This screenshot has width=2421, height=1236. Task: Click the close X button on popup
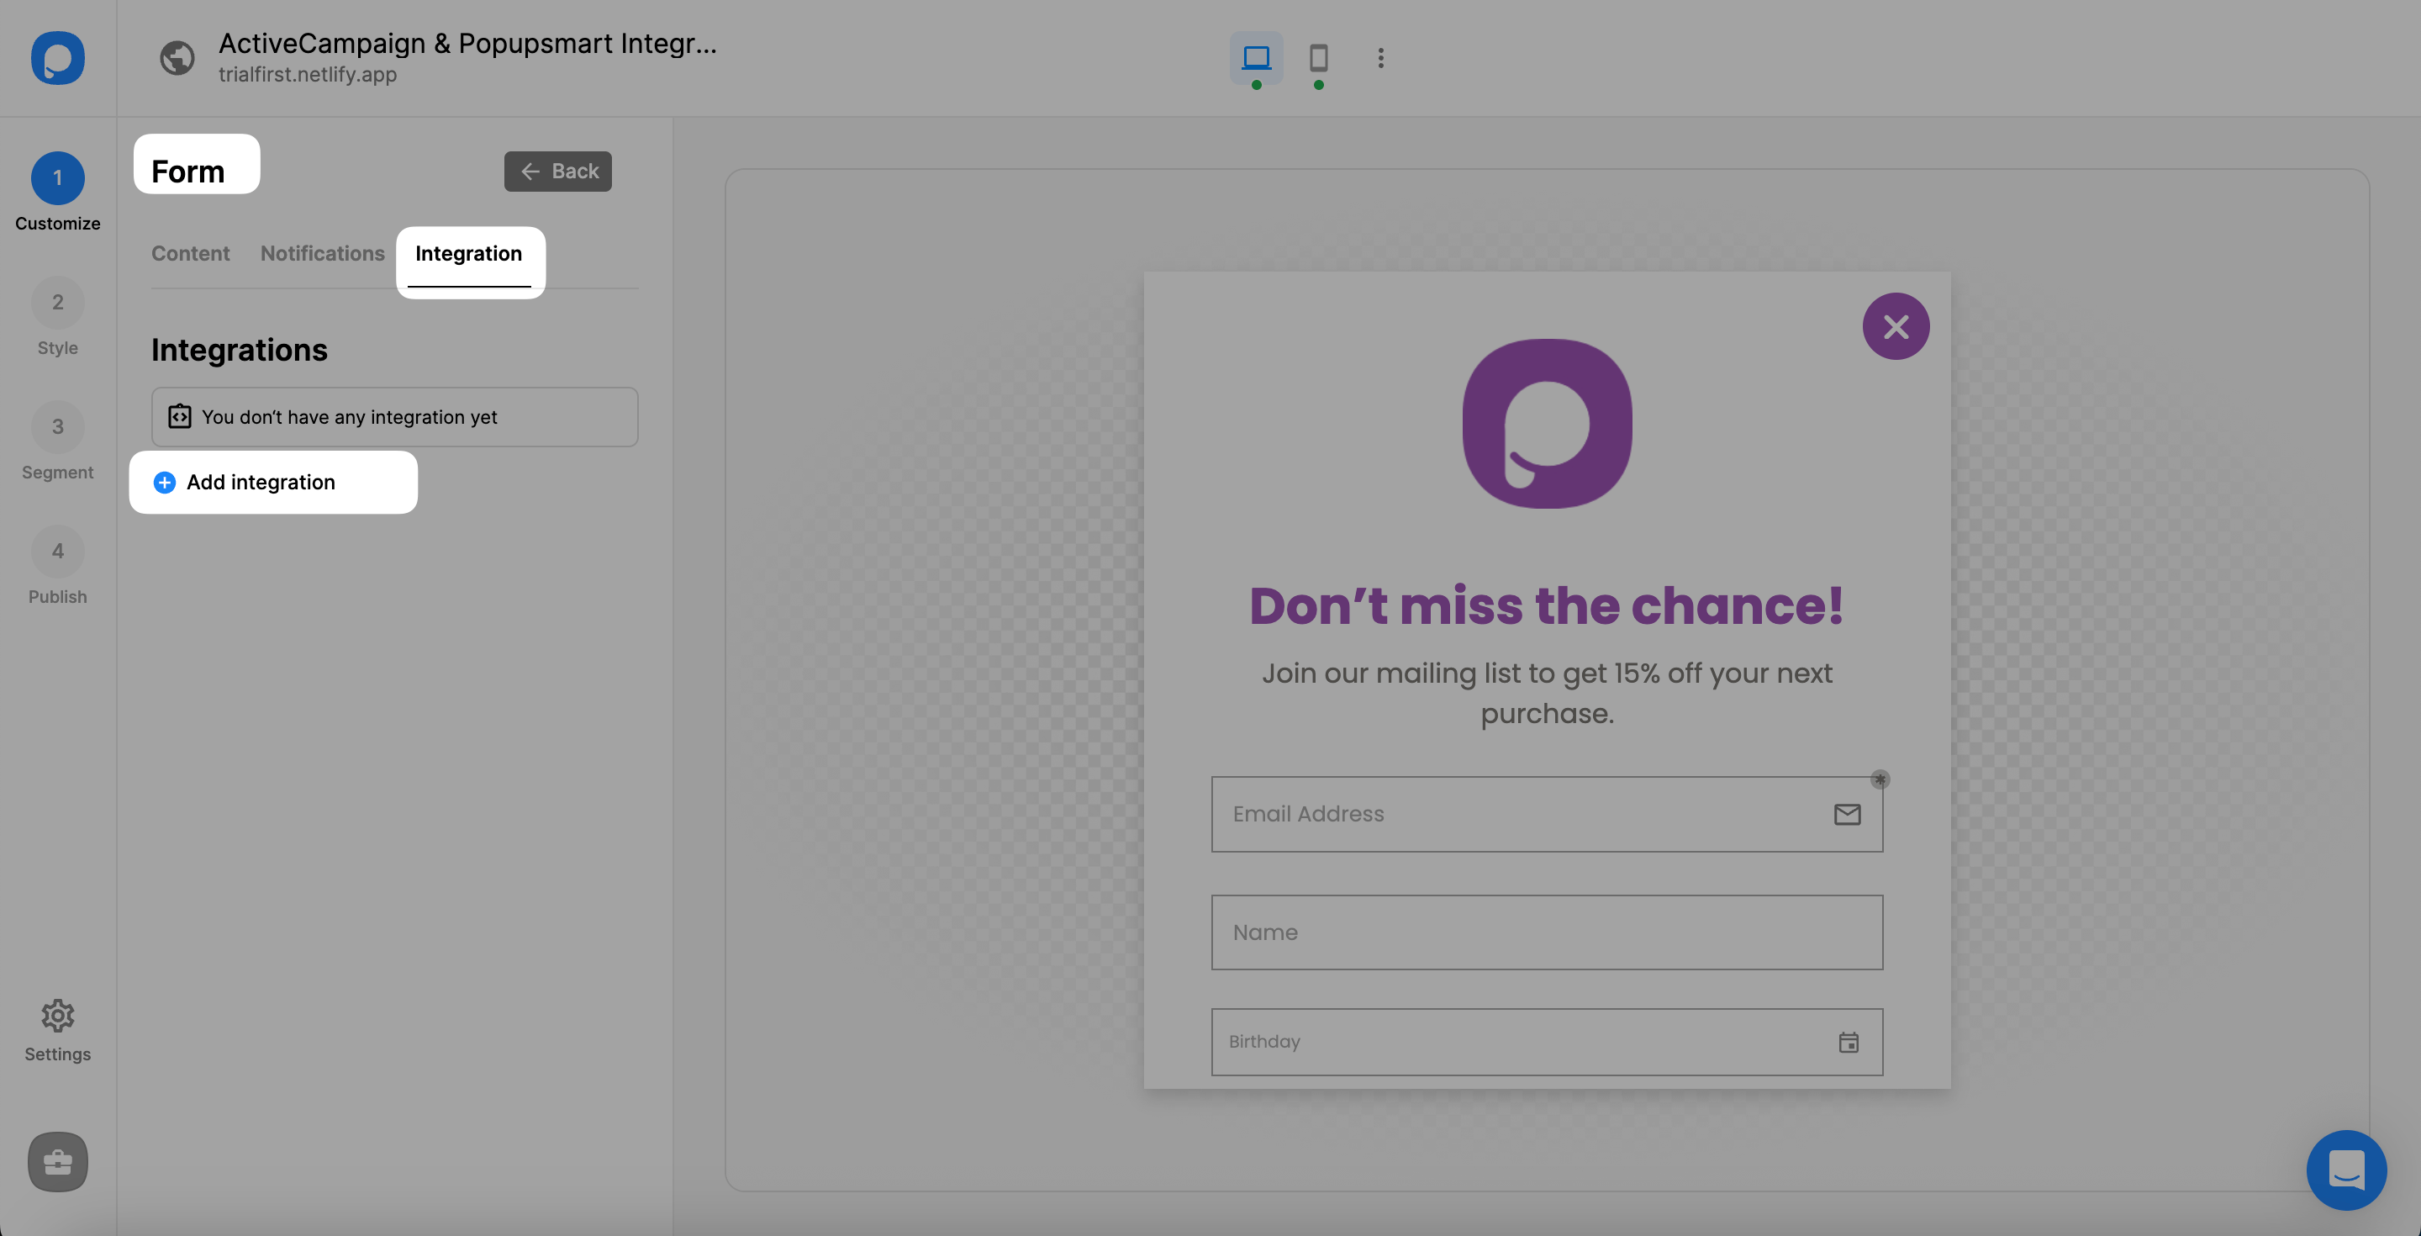click(x=1896, y=325)
